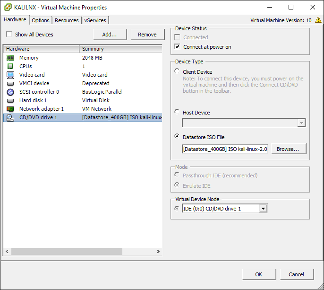Select the VMCI device row

[83, 83]
